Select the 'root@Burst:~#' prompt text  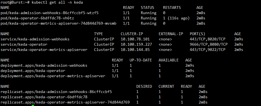(x=15, y=2)
